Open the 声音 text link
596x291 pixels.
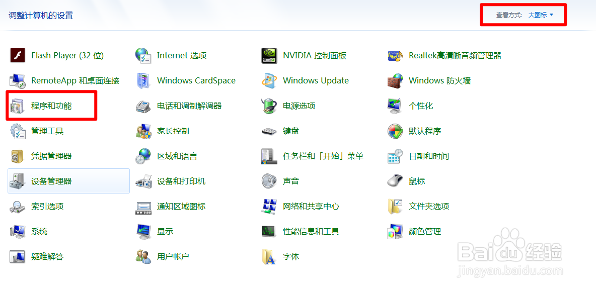291,181
